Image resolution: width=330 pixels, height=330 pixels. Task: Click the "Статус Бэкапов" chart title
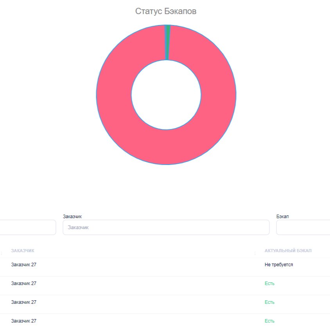pyautogui.click(x=166, y=11)
